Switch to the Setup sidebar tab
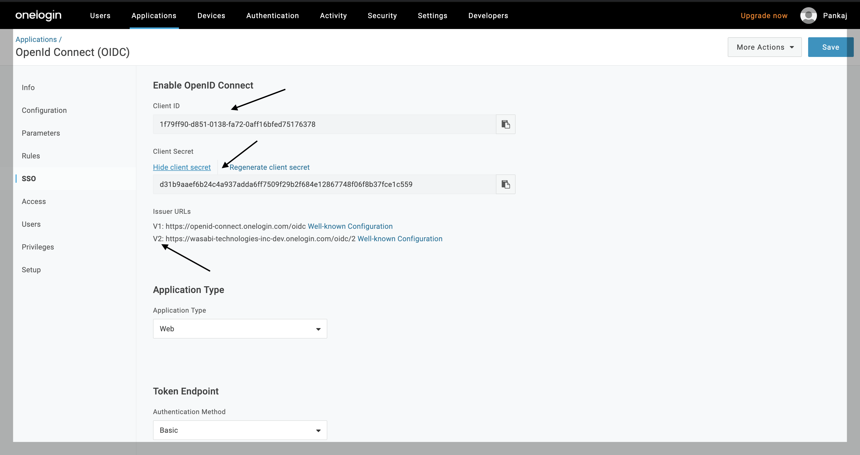This screenshot has width=860, height=455. pyautogui.click(x=31, y=270)
